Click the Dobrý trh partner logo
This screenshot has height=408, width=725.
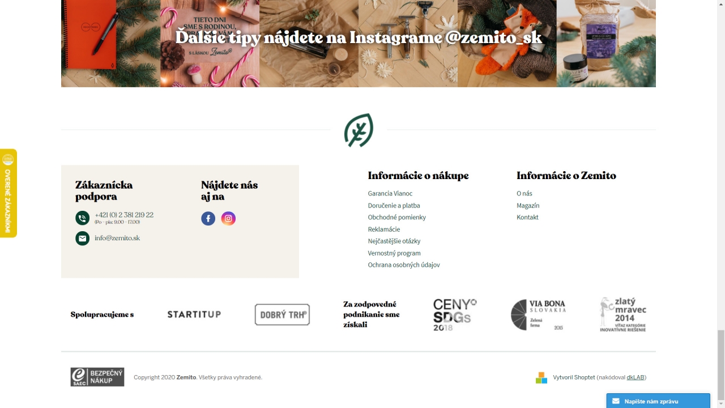click(282, 314)
